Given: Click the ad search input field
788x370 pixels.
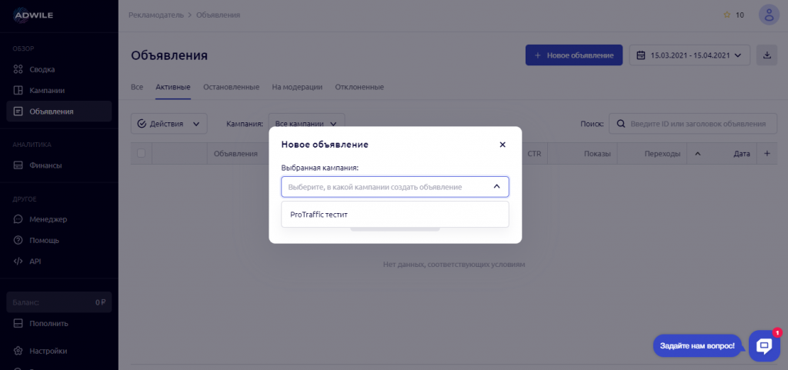Looking at the screenshot, I should [696, 123].
